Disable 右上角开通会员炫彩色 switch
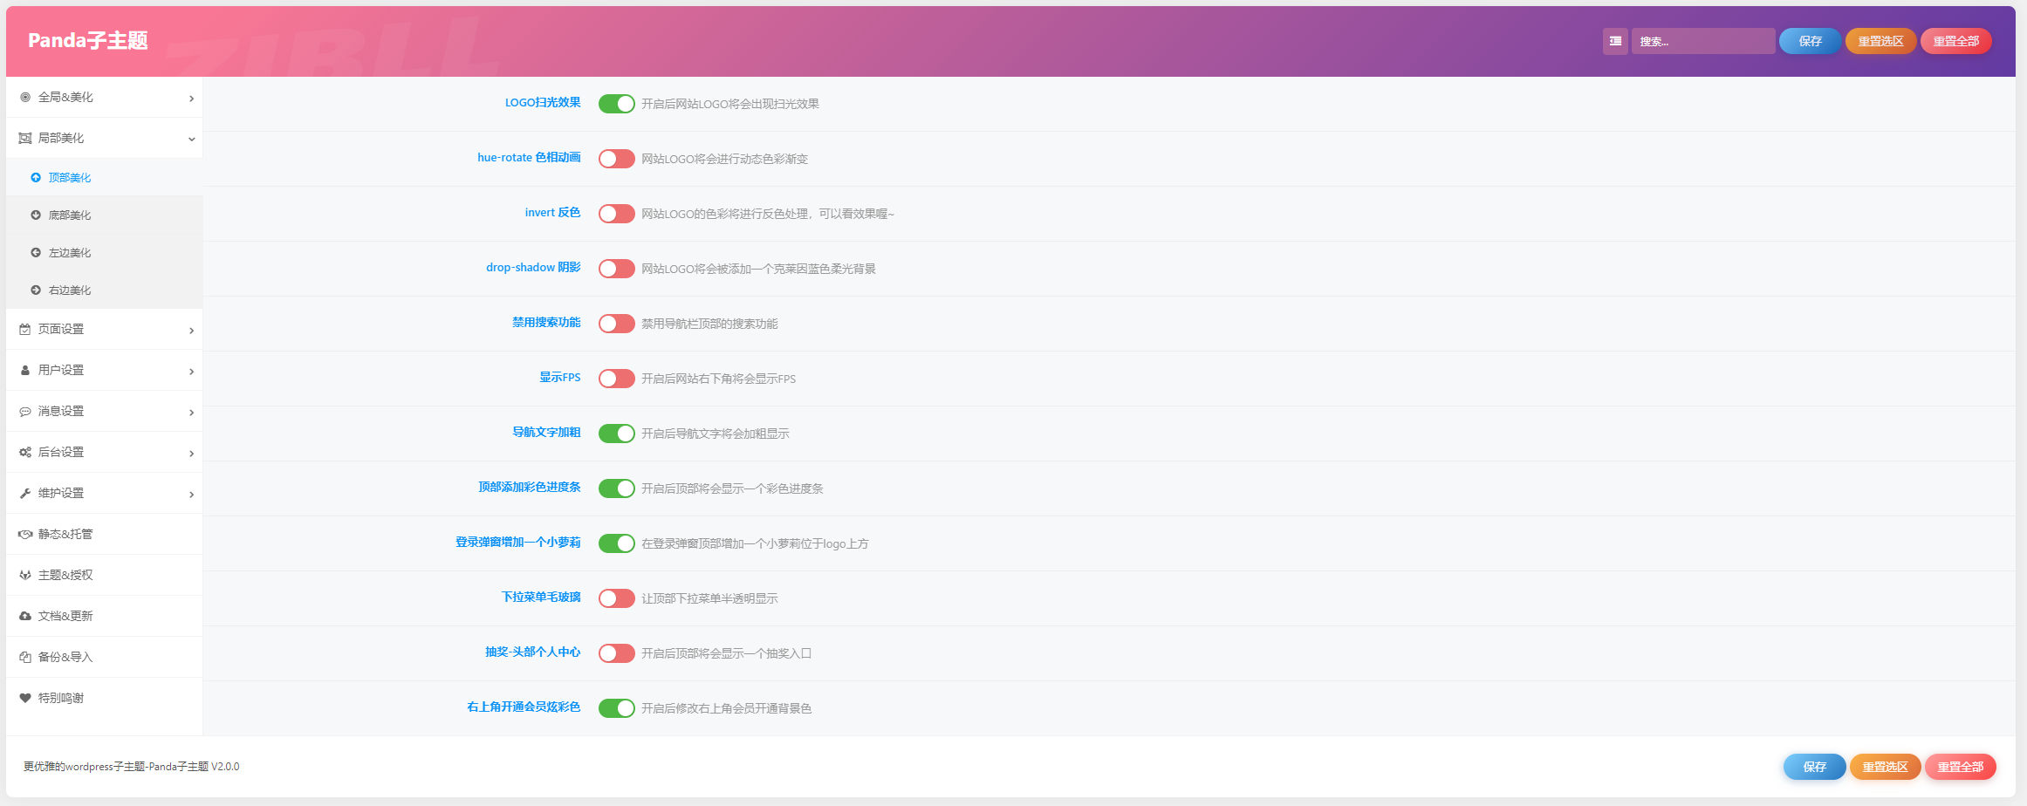Screen dimensions: 2027x806 (617, 708)
